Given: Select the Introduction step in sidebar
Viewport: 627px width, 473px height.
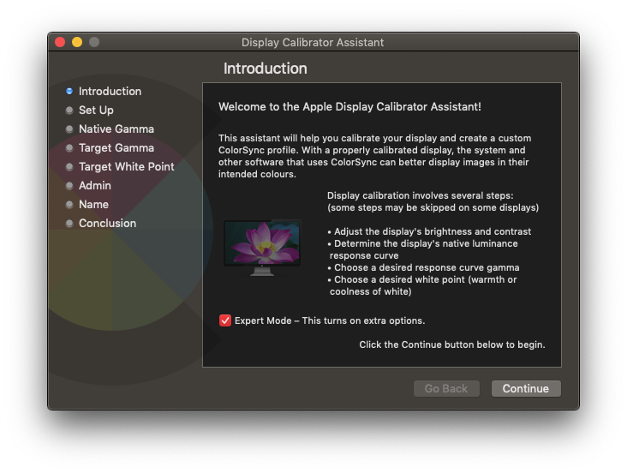Looking at the screenshot, I should [x=110, y=91].
